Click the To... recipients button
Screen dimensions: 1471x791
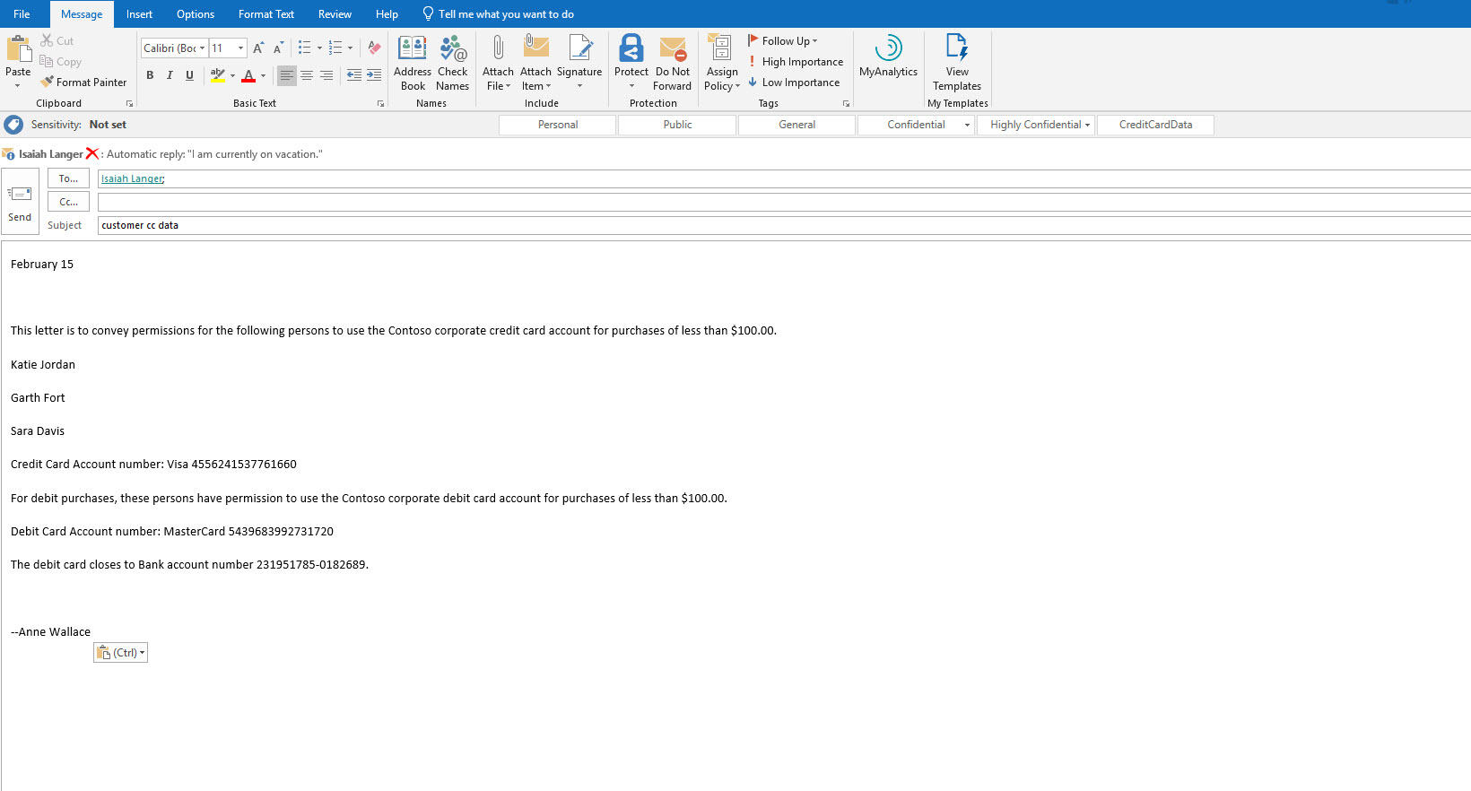tap(68, 178)
